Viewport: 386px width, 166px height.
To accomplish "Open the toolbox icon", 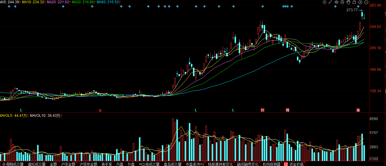I will [x=342, y=2].
